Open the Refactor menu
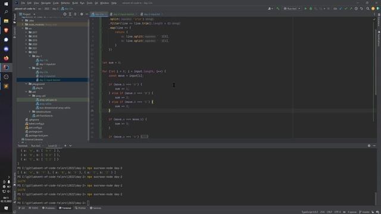The width and height of the screenshot is (381, 214). [65, 3]
